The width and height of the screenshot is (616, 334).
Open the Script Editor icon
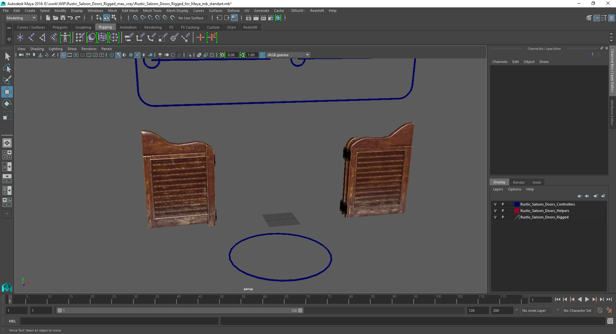[610, 321]
